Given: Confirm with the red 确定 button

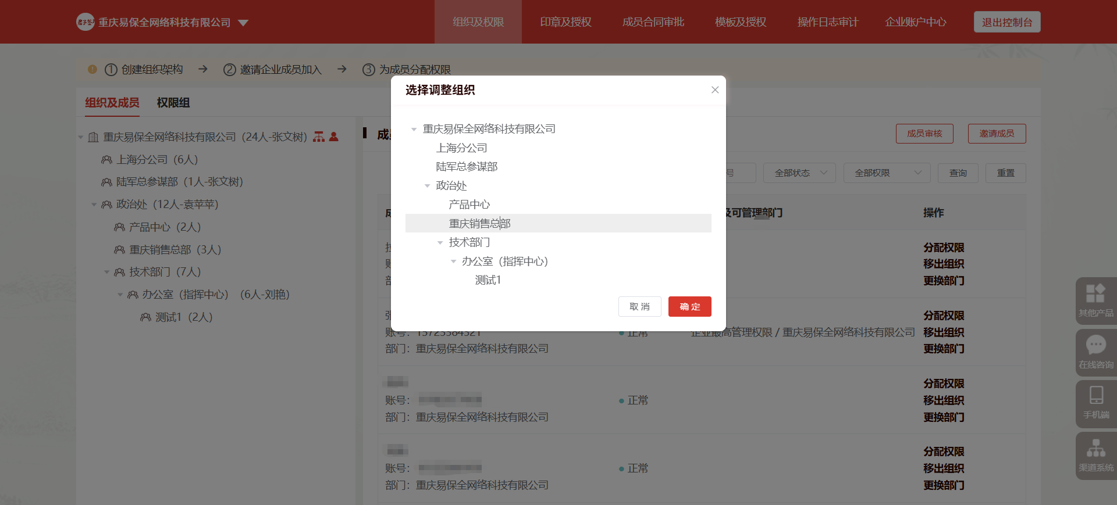Looking at the screenshot, I should point(689,306).
